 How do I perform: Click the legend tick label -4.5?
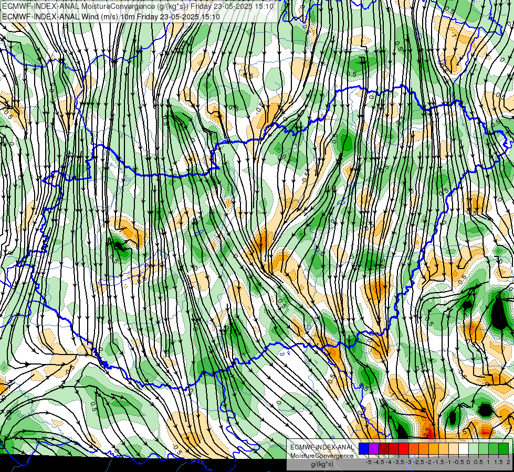[x=379, y=462]
